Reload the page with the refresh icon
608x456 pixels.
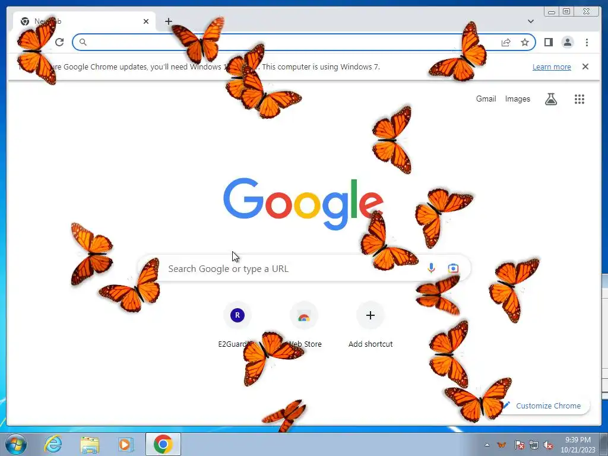pyautogui.click(x=59, y=42)
